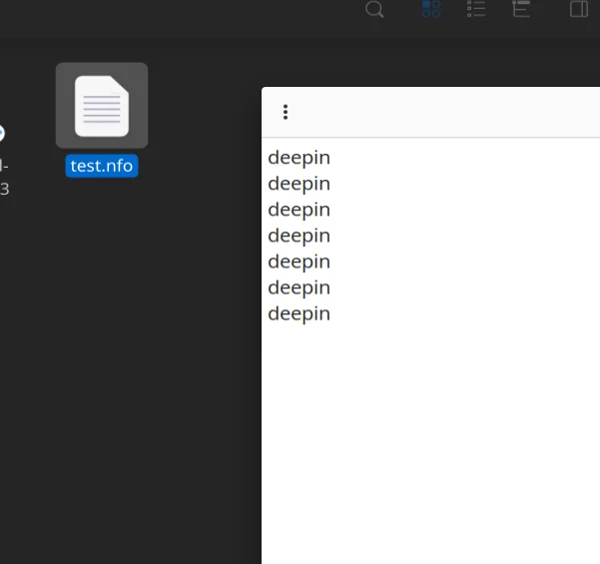Switch to tree view mode
The height and width of the screenshot is (564, 600).
(521, 9)
